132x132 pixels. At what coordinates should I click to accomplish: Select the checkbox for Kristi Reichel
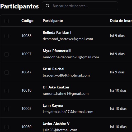(7, 73)
